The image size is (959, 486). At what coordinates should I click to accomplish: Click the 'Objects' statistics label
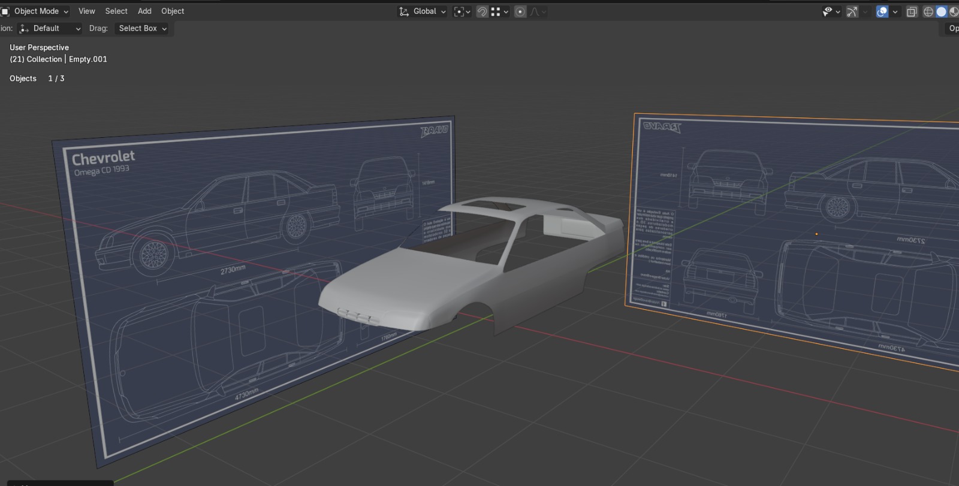click(23, 79)
